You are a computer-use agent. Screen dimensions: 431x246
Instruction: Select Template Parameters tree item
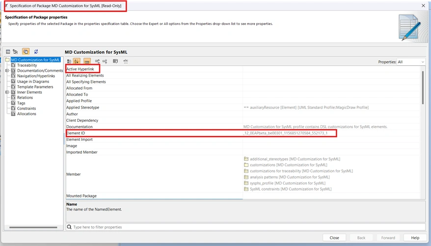[35, 87]
